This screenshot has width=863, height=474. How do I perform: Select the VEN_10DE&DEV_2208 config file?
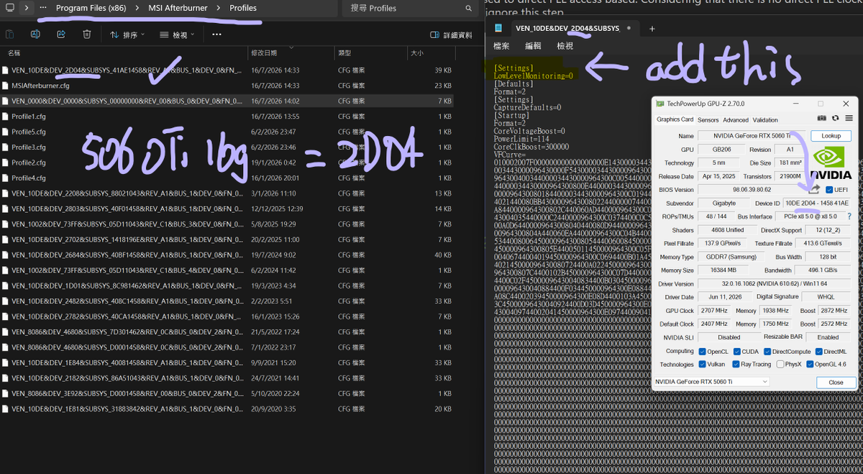tap(228, 193)
